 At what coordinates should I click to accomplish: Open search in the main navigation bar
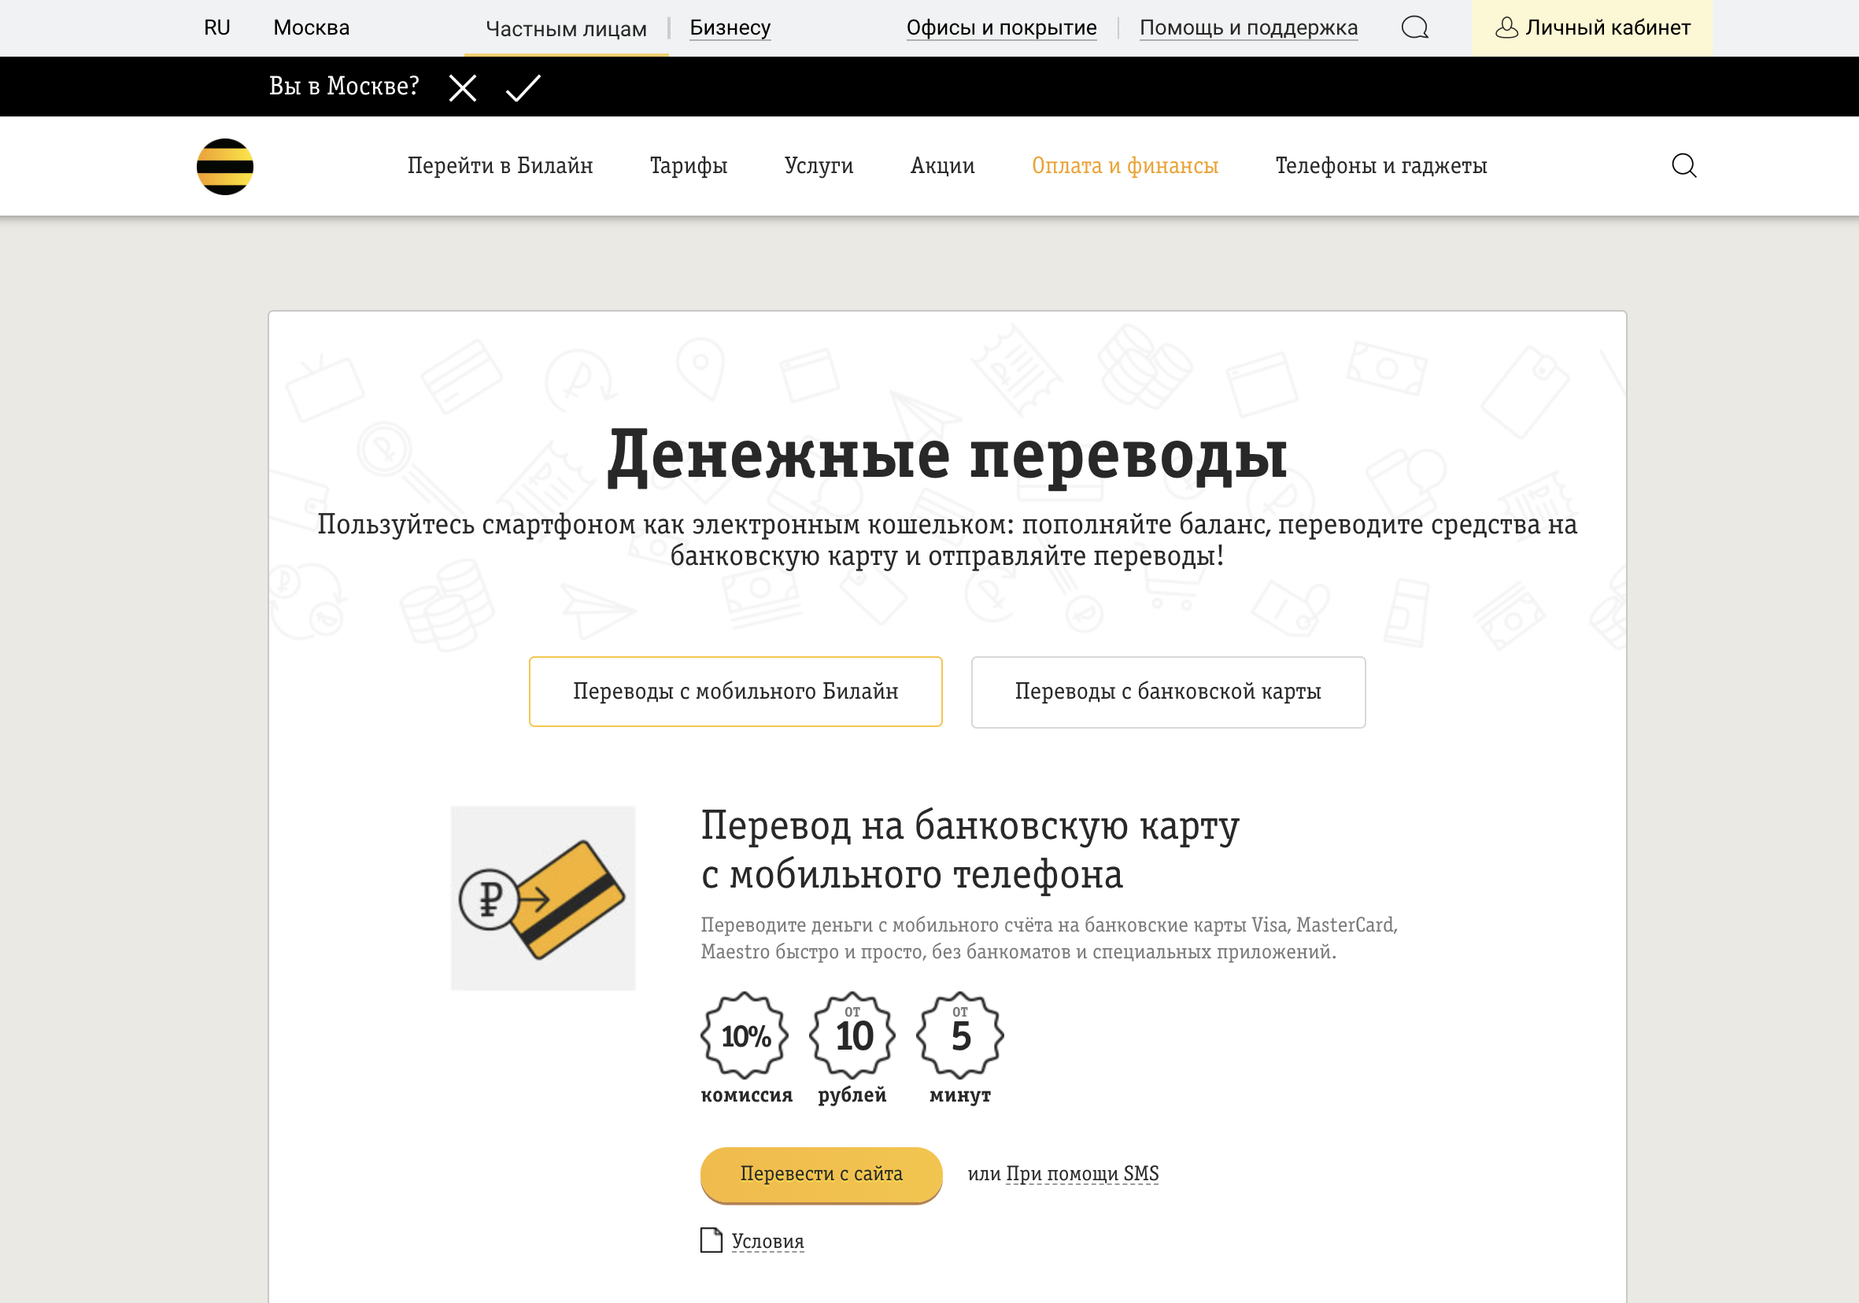point(1684,165)
